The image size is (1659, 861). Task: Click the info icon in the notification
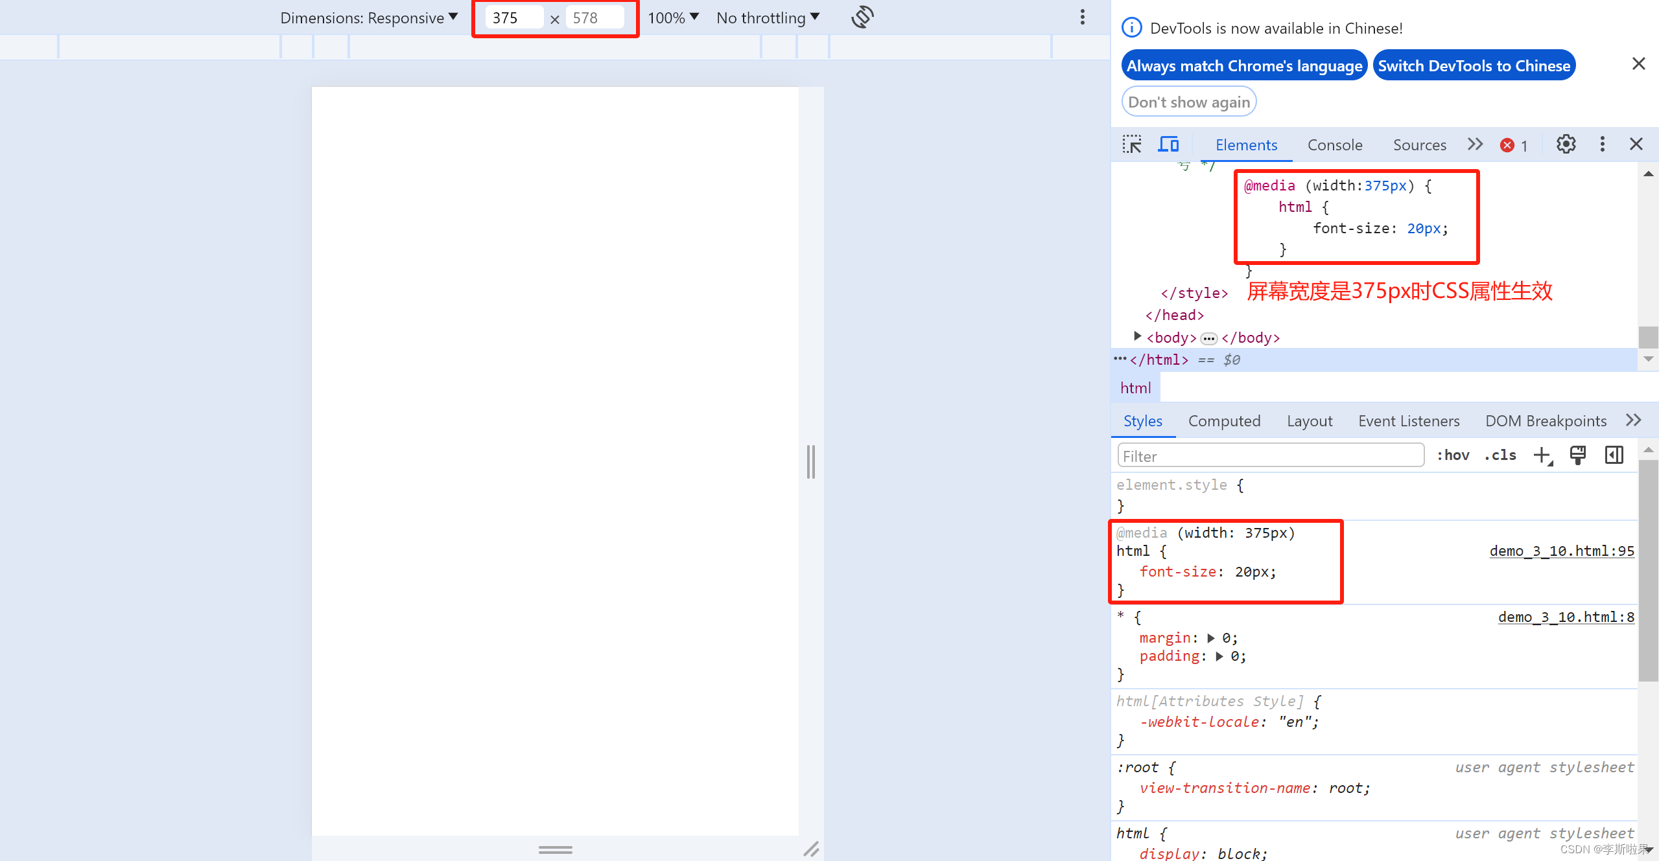pos(1131,28)
